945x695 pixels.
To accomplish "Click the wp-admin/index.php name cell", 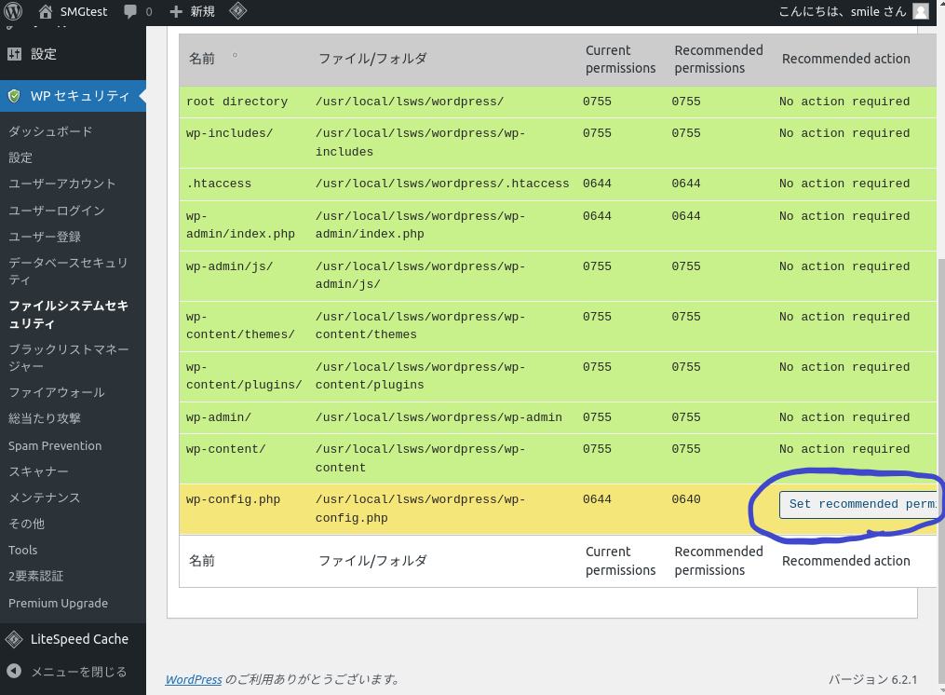I will (x=240, y=225).
